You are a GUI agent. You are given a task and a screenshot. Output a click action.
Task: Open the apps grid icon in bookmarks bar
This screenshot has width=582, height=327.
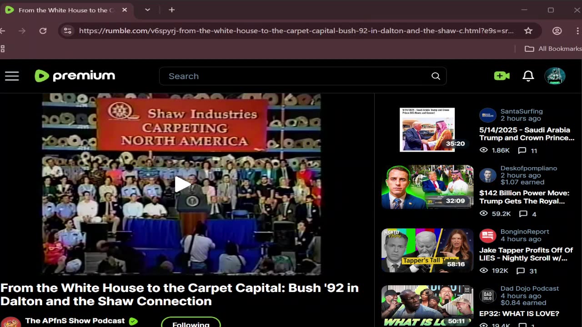[2, 49]
